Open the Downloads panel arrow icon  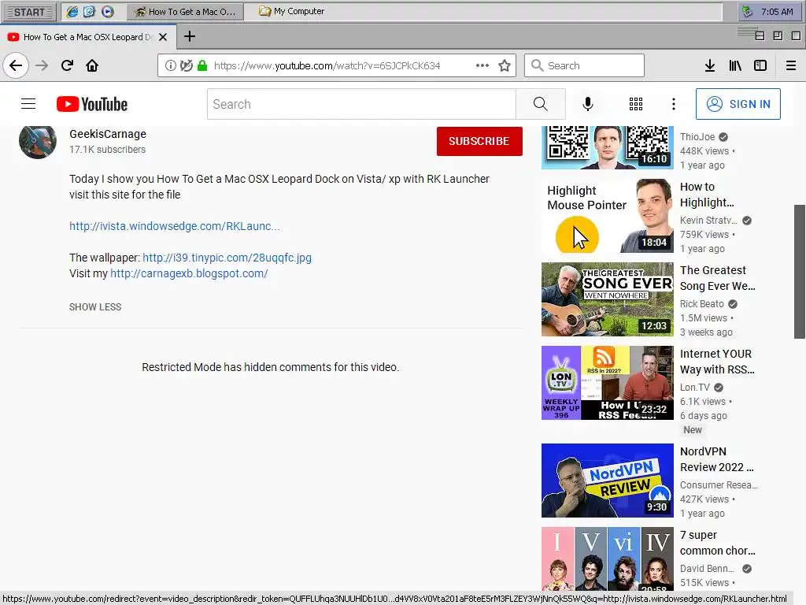click(x=710, y=65)
